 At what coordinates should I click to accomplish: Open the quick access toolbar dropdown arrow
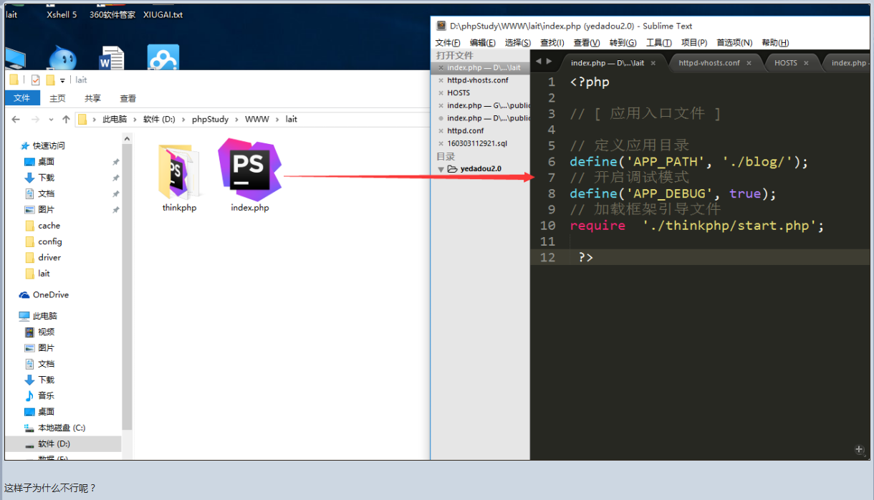pyautogui.click(x=62, y=80)
